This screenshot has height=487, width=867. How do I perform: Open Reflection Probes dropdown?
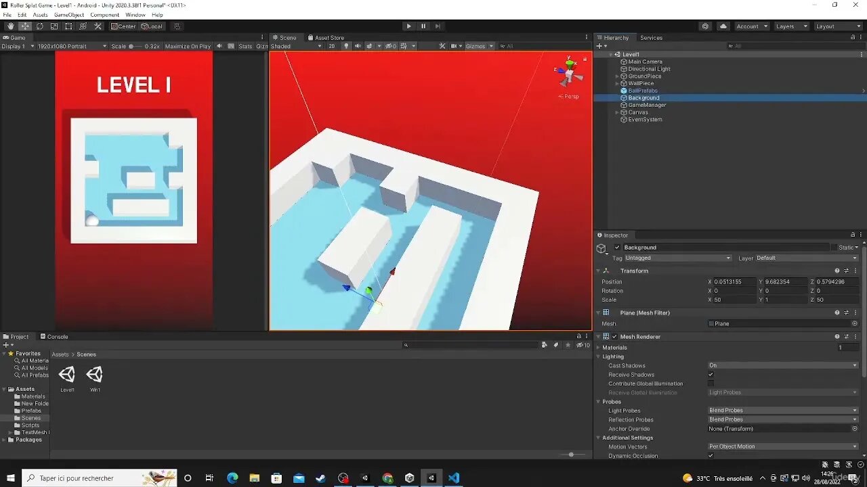pyautogui.click(x=783, y=419)
